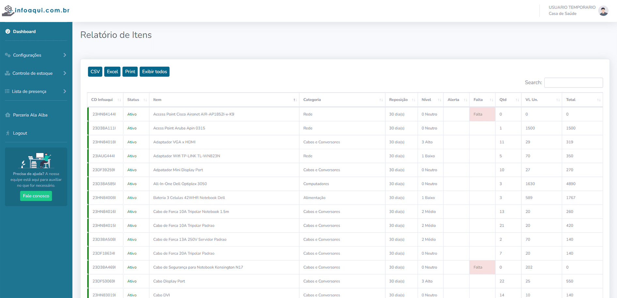The image size is (617, 298).
Task: Select item Cabo Display Port
Action: coord(169,281)
